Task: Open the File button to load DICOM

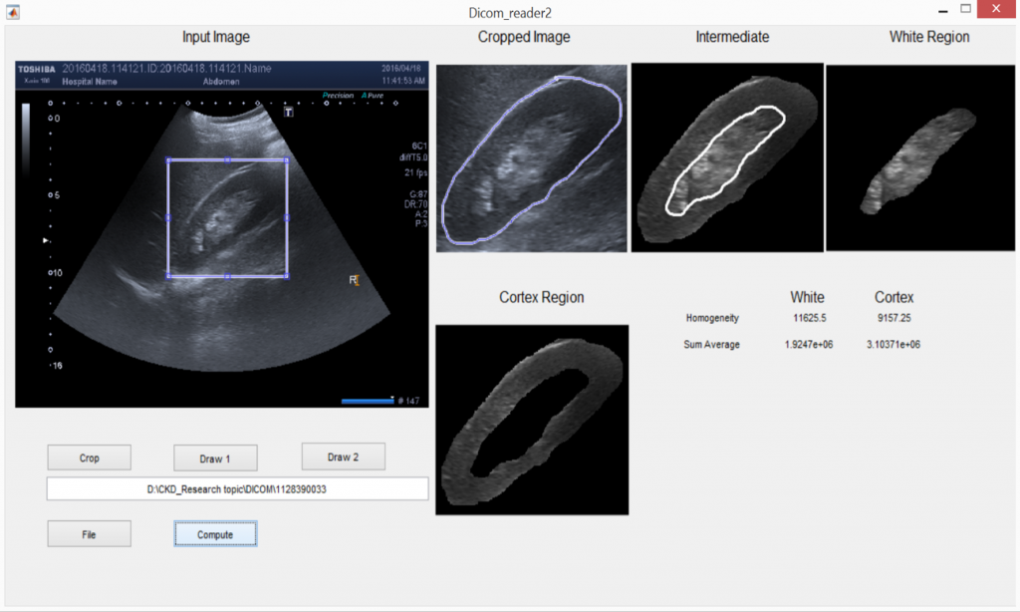Action: pyautogui.click(x=89, y=534)
